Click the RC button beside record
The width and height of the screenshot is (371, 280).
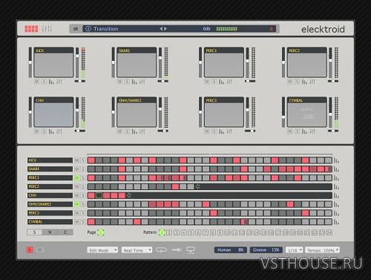coord(40,250)
